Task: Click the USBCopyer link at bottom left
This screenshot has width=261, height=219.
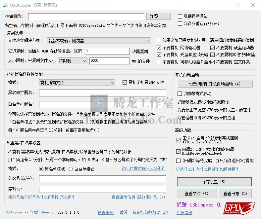Action: pyautogui.click(x=14, y=212)
